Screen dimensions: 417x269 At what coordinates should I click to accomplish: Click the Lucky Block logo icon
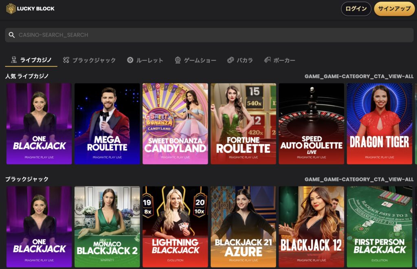[11, 9]
